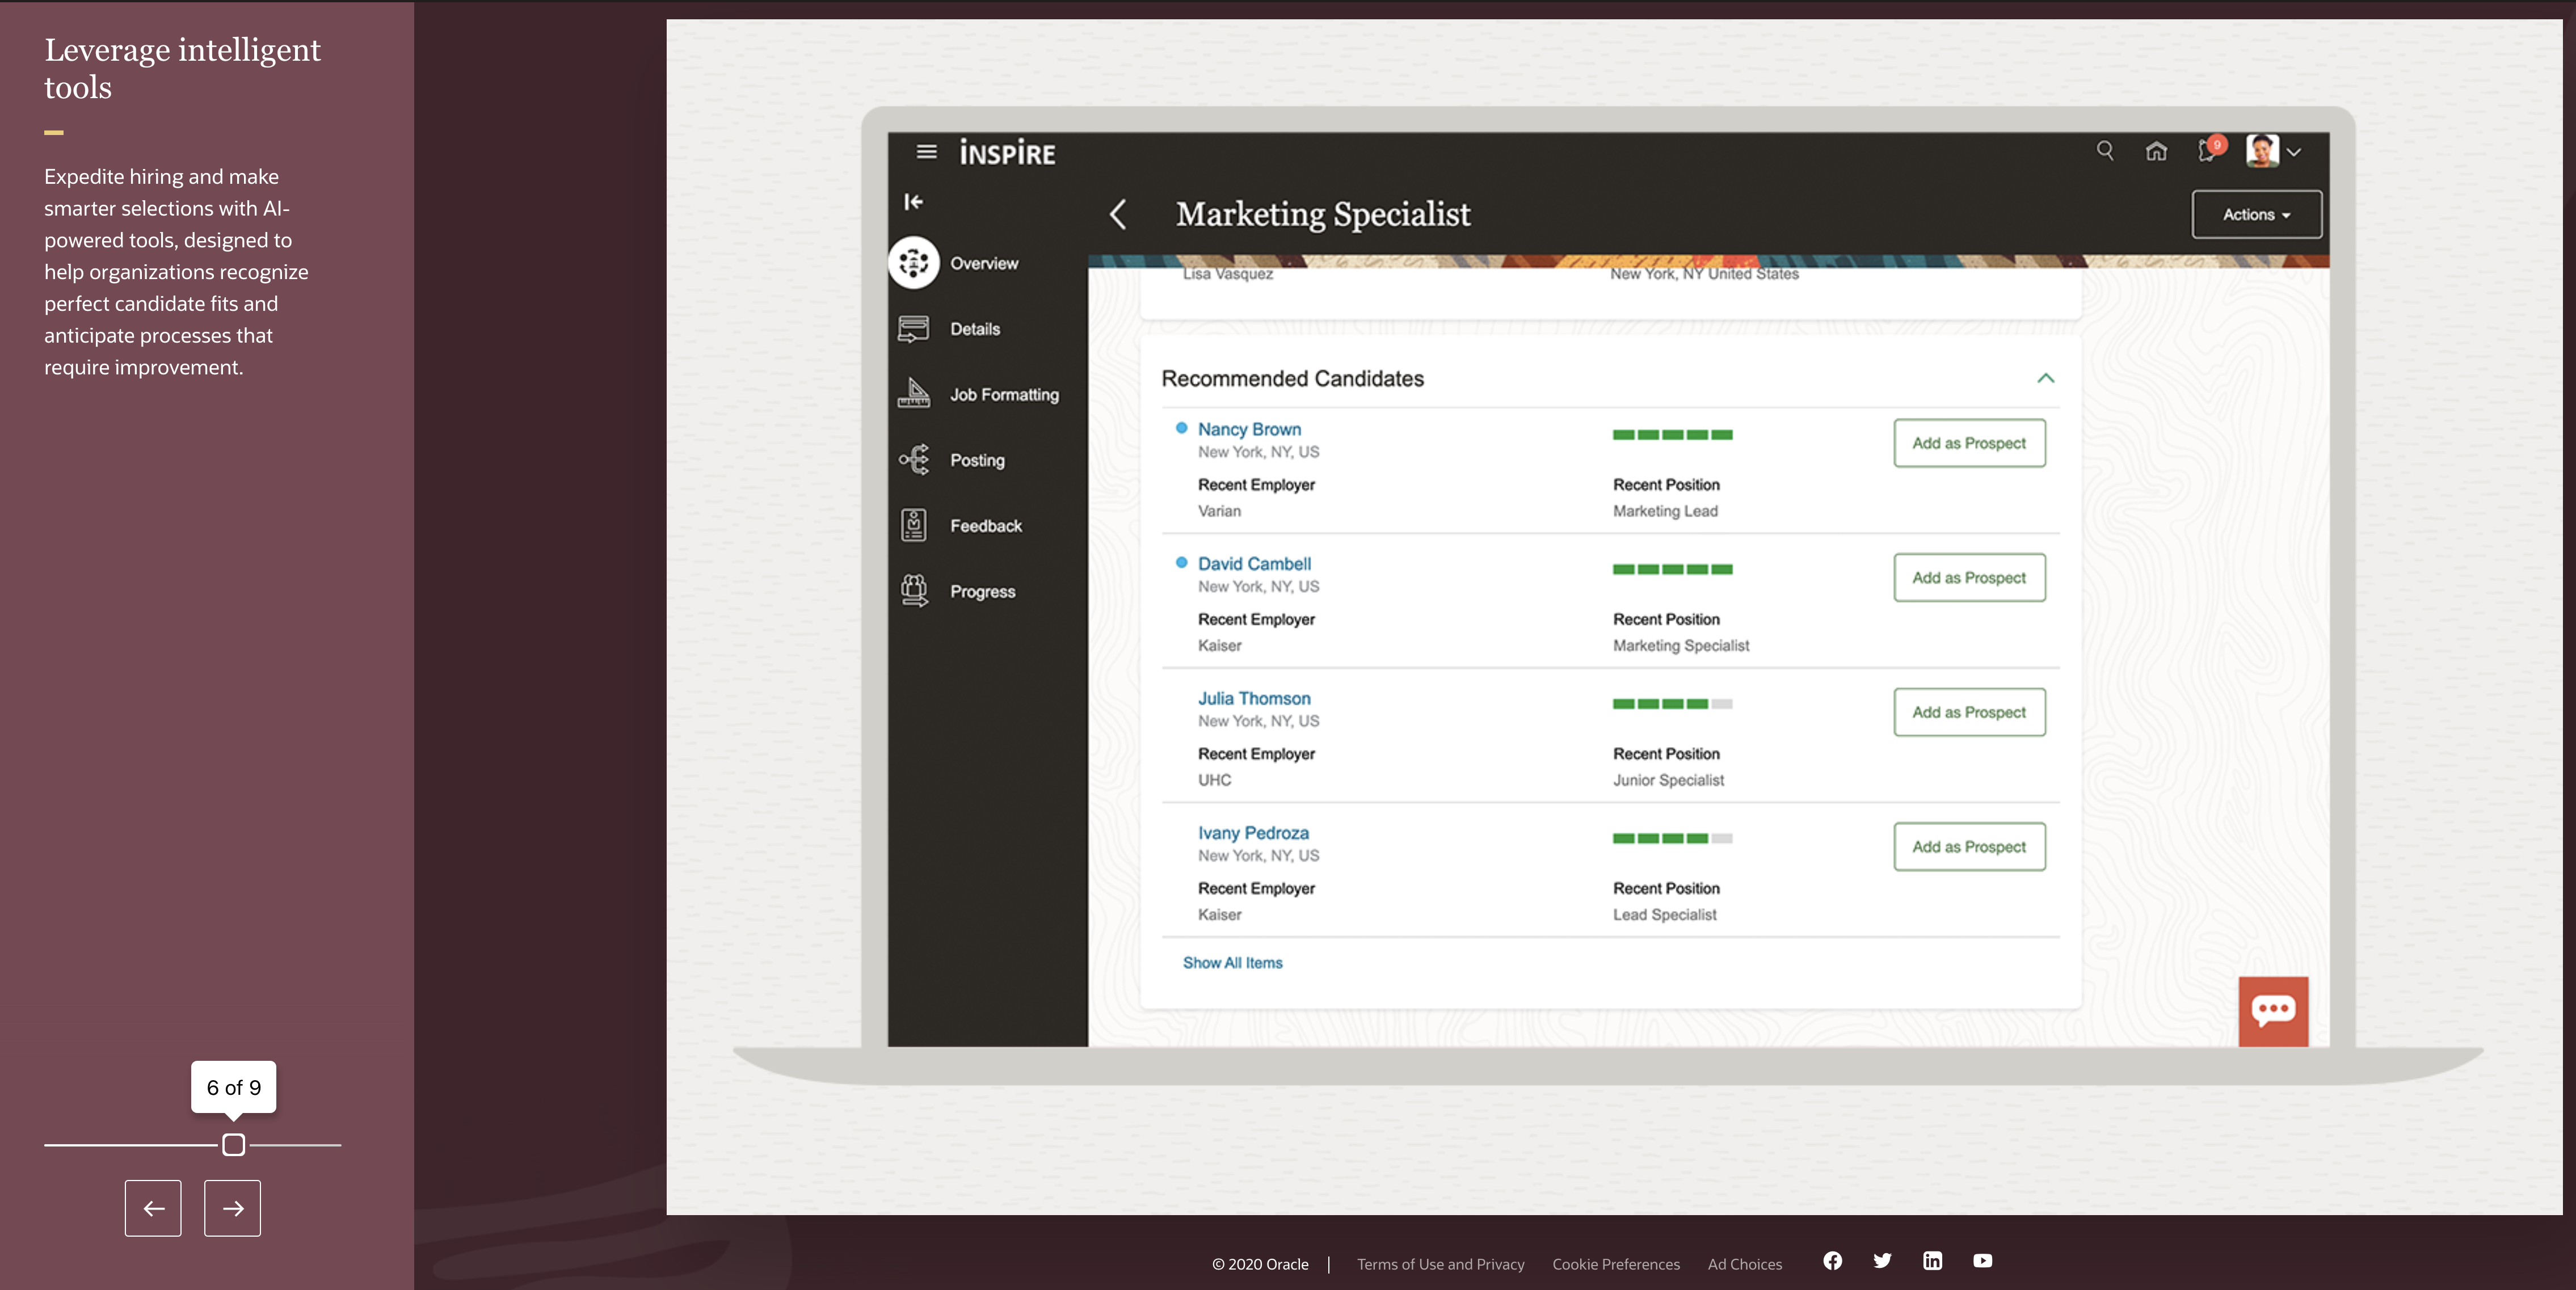This screenshot has width=2576, height=1290.
Task: Collapse the Recommended Candidates section
Action: [x=2045, y=378]
